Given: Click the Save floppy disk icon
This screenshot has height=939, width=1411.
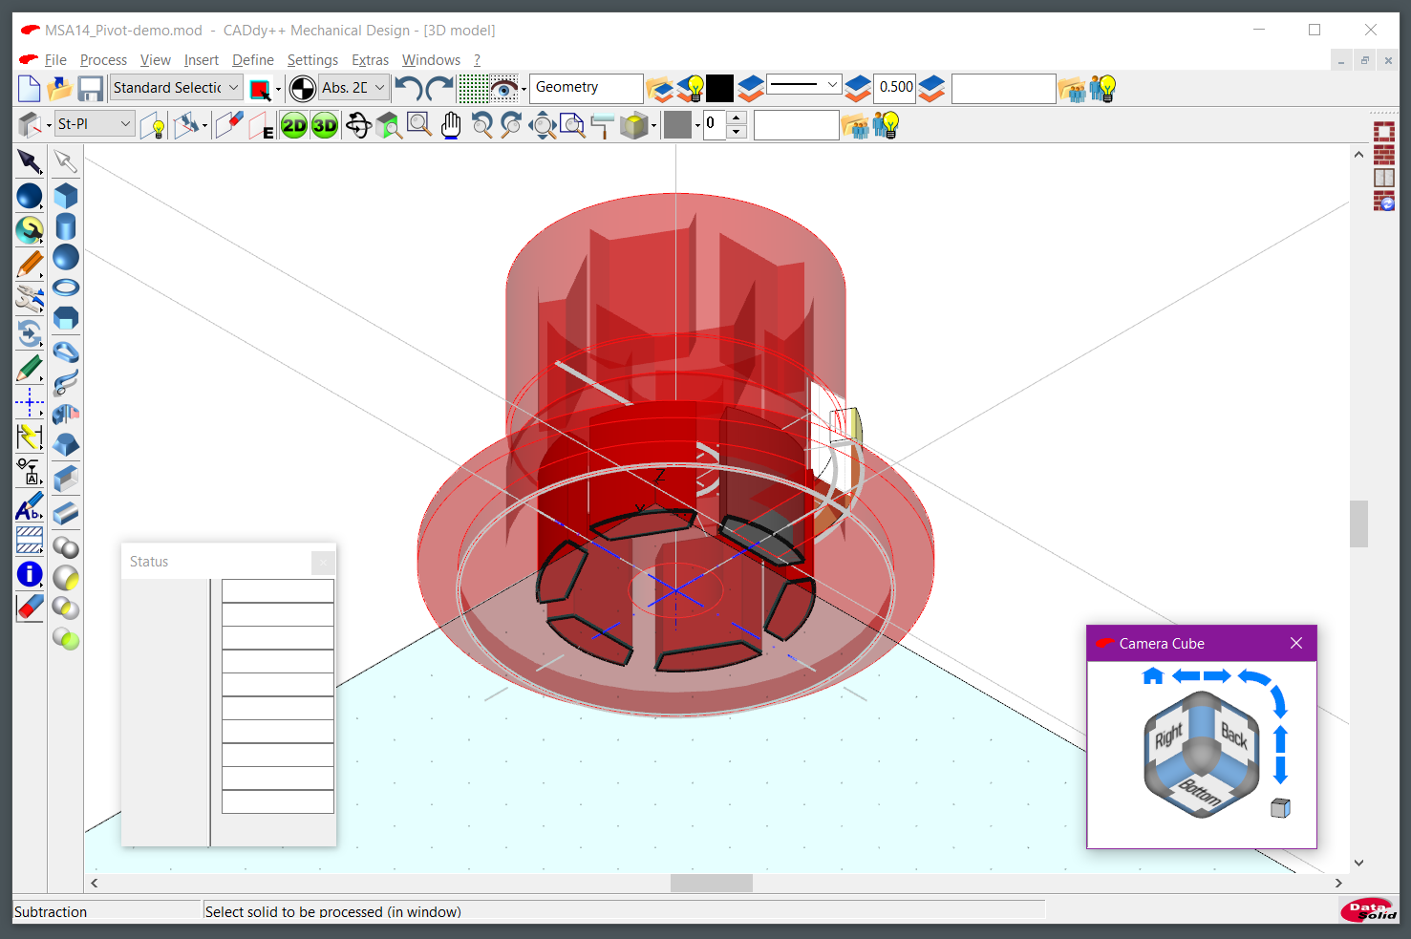Looking at the screenshot, I should tap(91, 89).
